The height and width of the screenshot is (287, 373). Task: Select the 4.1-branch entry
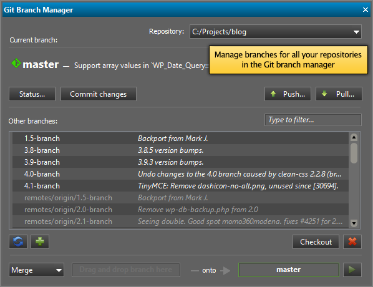[x=180, y=186]
